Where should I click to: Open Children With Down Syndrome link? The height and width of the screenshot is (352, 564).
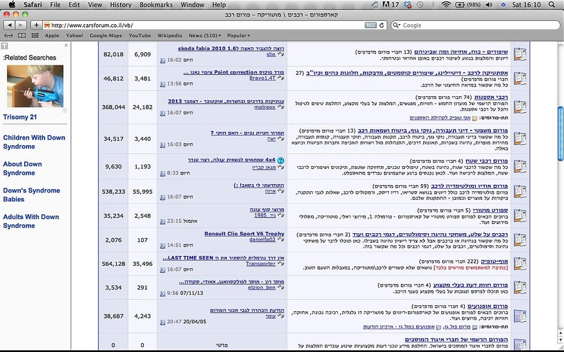tap(34, 142)
